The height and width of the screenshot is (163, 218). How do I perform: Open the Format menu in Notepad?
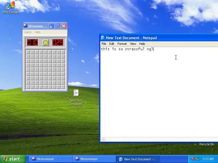[122, 44]
